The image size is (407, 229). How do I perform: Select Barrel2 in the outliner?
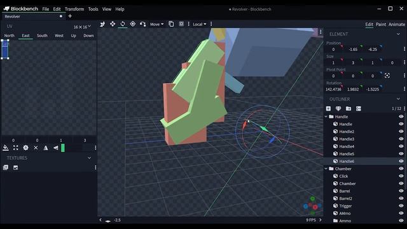pos(345,198)
